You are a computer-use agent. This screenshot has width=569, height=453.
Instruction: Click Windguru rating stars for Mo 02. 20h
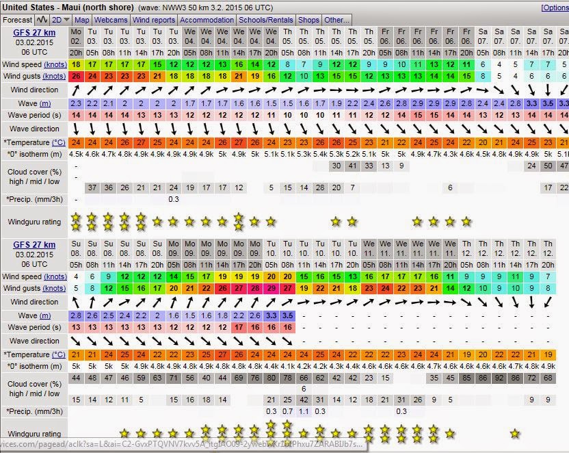tap(76, 222)
